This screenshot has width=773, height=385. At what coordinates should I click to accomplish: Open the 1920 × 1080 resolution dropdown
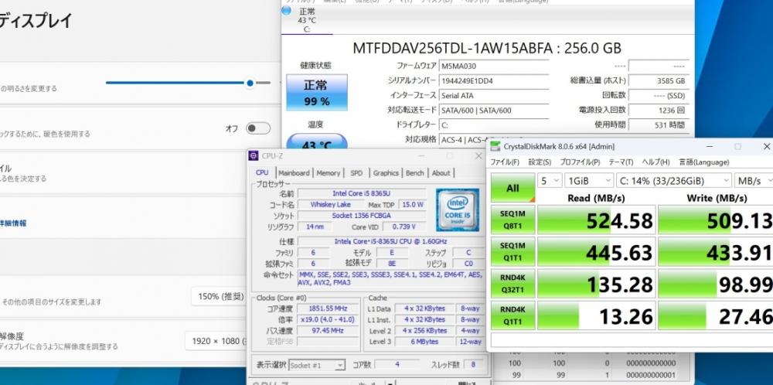click(x=215, y=341)
